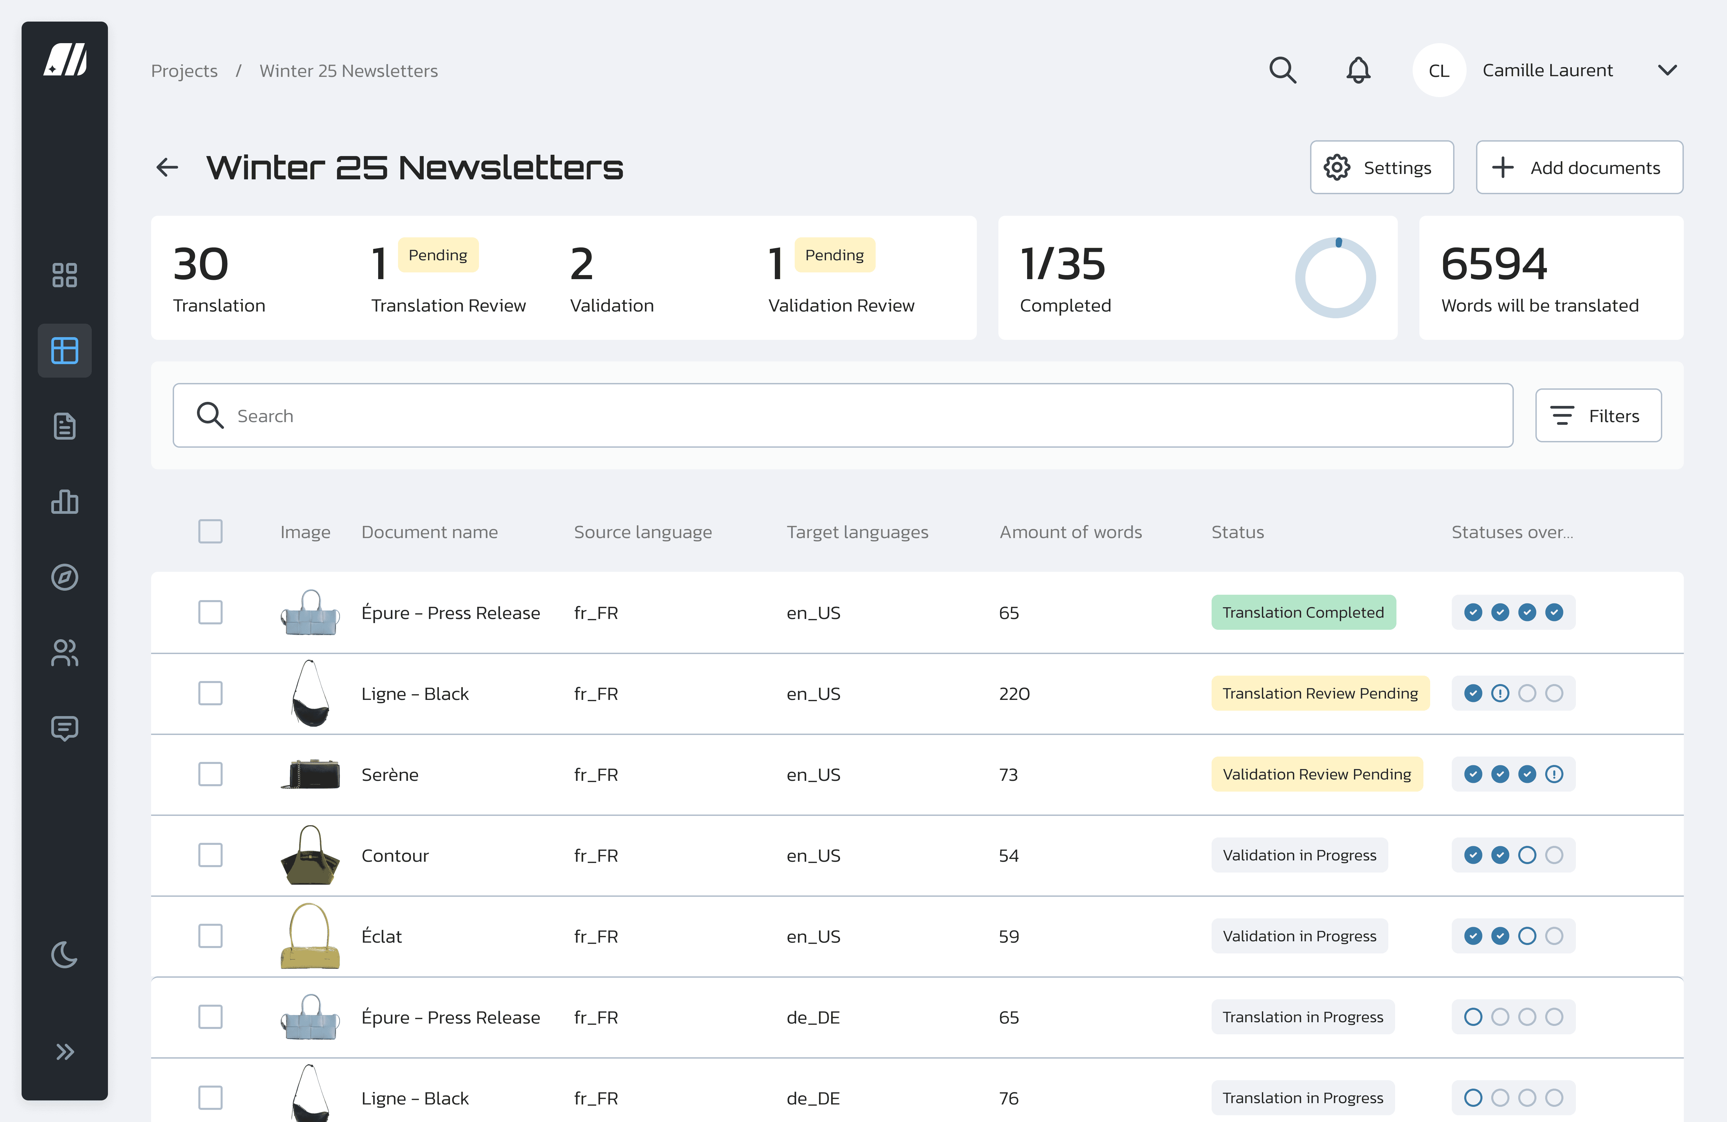Select the checkbox for Serène row
Screen dimensions: 1727x1122
point(210,774)
